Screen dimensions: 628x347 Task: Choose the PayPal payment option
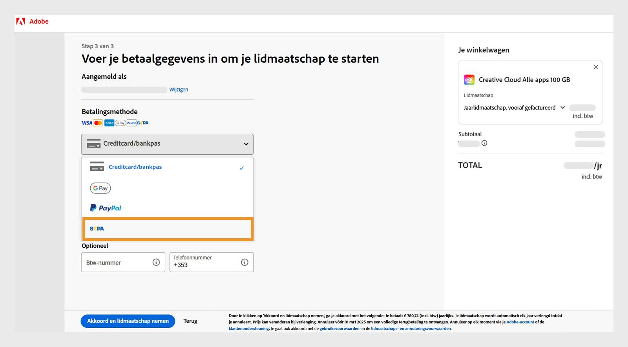click(x=106, y=208)
